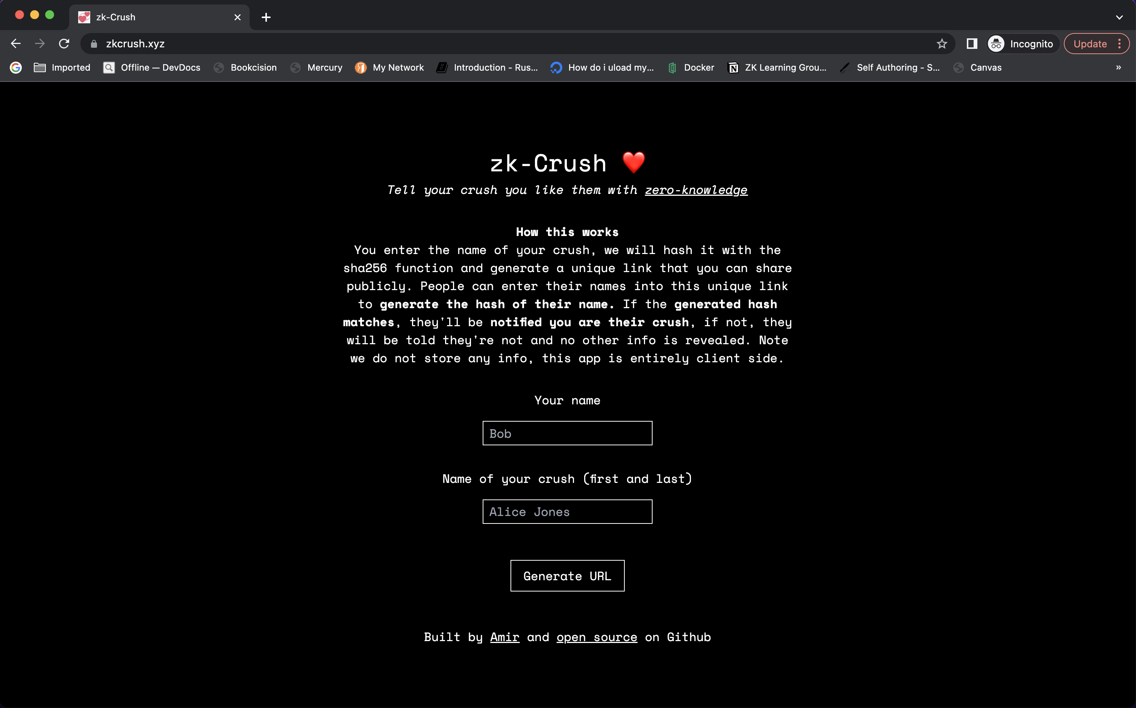Viewport: 1136px width, 708px height.
Task: Click the Generate URL button
Action: [567, 575]
